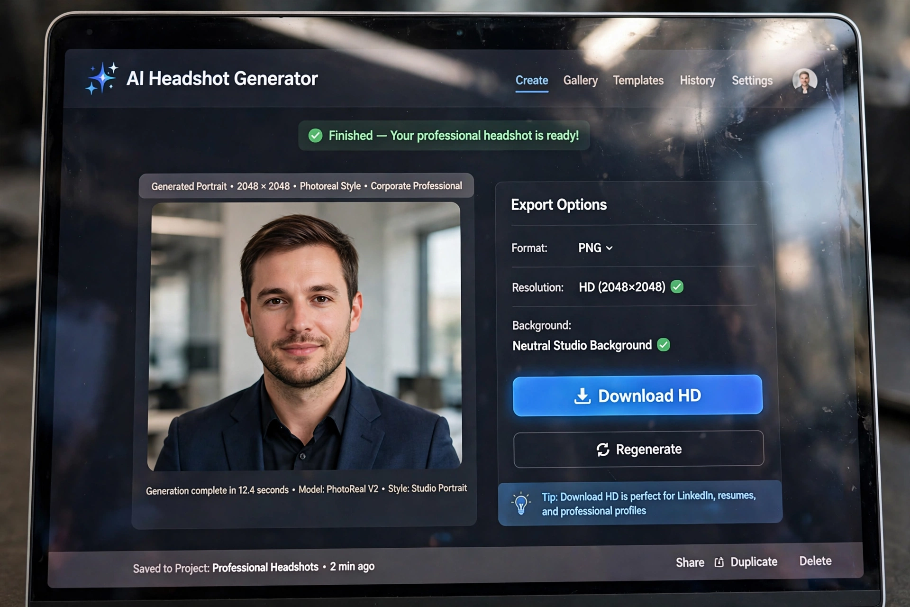Image resolution: width=910 pixels, height=607 pixels.
Task: Click the Finished headshot ready banner
Action: (x=444, y=136)
